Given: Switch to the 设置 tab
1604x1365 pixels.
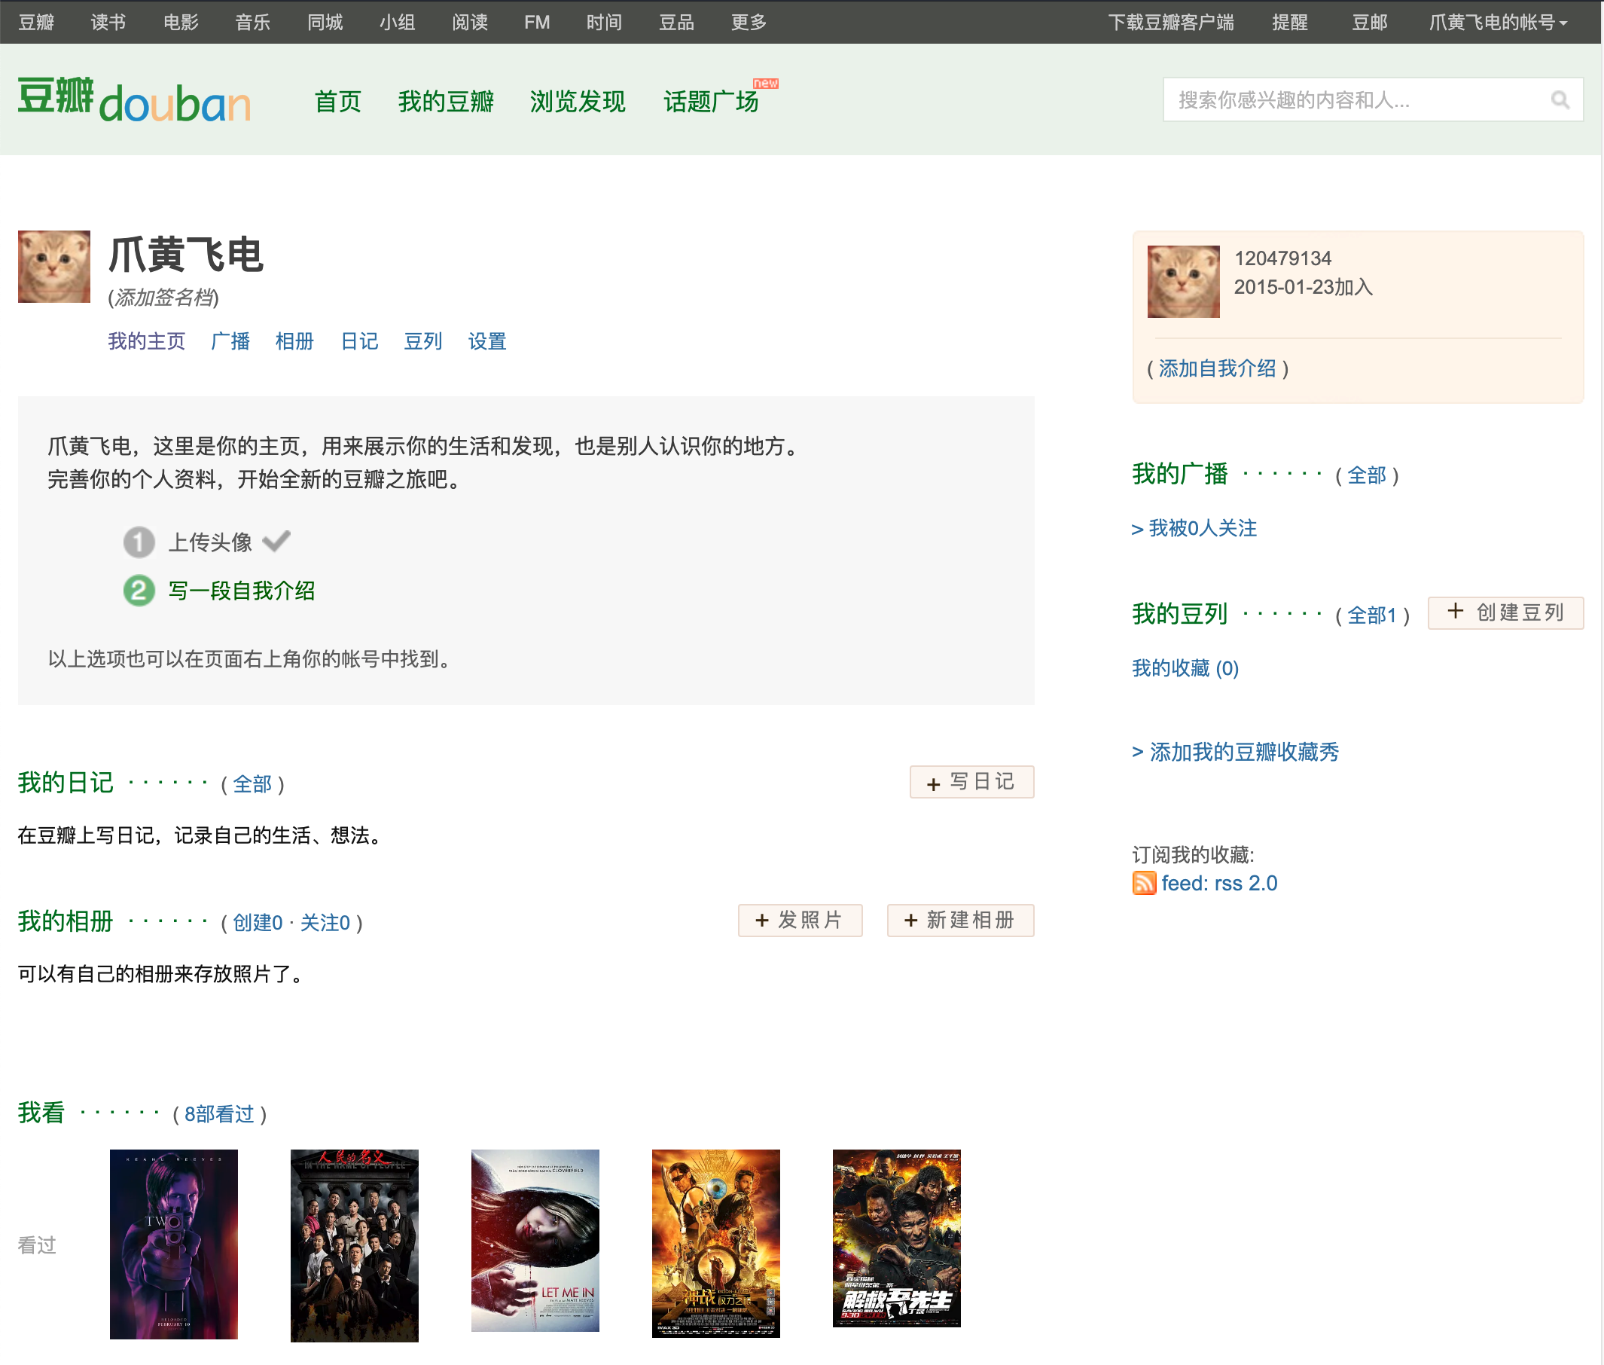Looking at the screenshot, I should 487,341.
